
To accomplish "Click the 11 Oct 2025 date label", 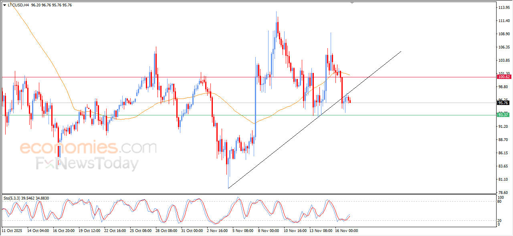I will click(x=12, y=231).
